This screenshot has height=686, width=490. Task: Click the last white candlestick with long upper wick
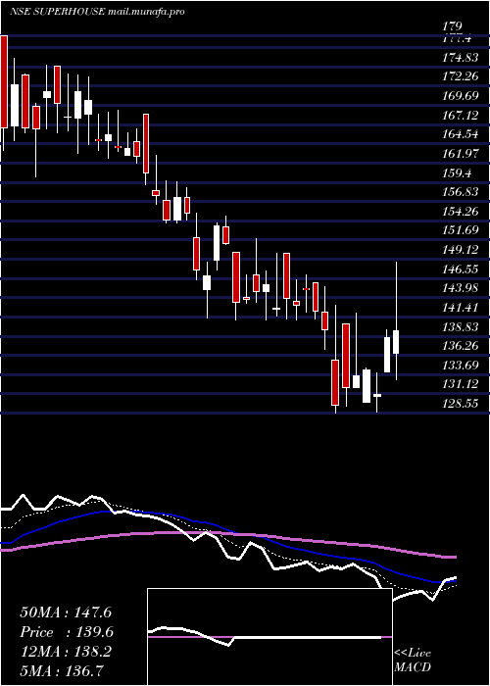pyautogui.click(x=396, y=320)
